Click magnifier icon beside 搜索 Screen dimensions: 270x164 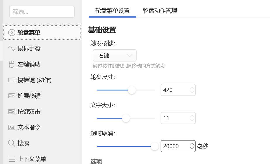pos(11,143)
